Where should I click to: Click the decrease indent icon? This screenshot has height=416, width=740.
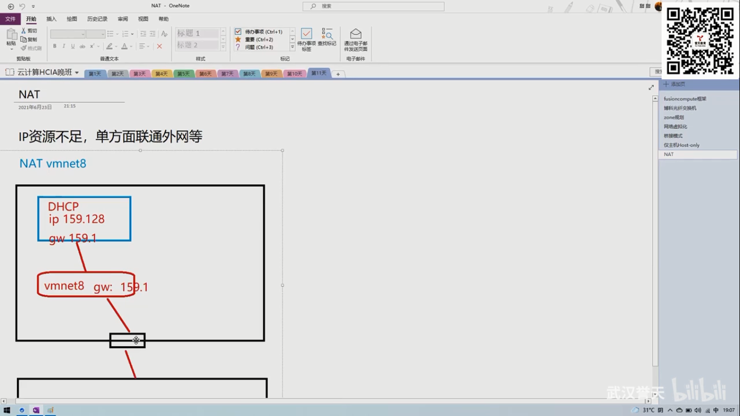click(x=143, y=34)
